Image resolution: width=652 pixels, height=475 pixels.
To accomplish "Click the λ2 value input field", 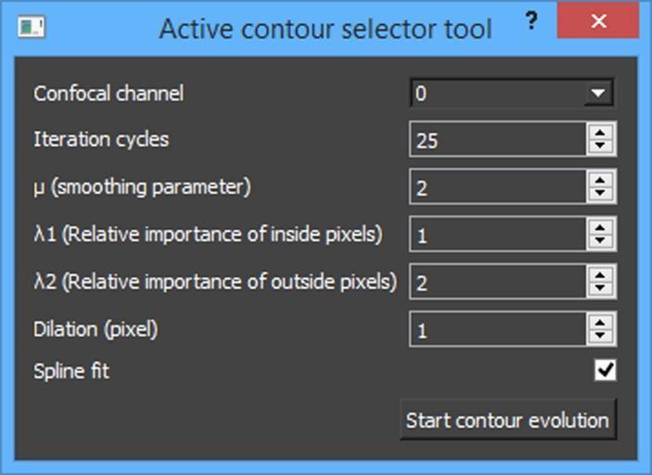I will (x=498, y=282).
